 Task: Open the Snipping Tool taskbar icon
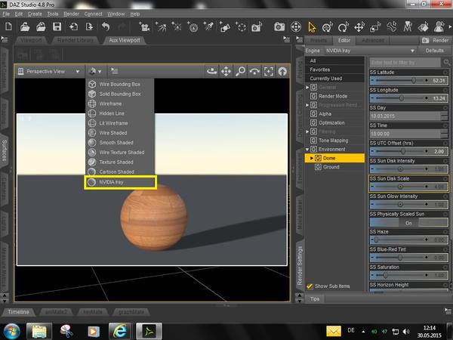[66, 331]
